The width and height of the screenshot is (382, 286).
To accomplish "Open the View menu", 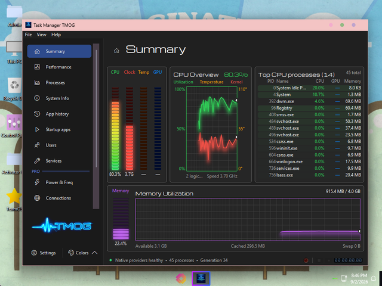I will pyautogui.click(x=41, y=35).
